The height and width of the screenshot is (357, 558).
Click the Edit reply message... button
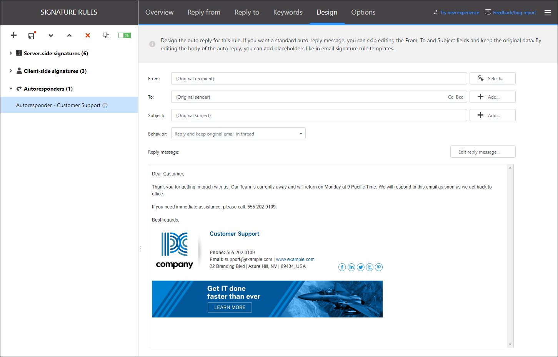[483, 152]
